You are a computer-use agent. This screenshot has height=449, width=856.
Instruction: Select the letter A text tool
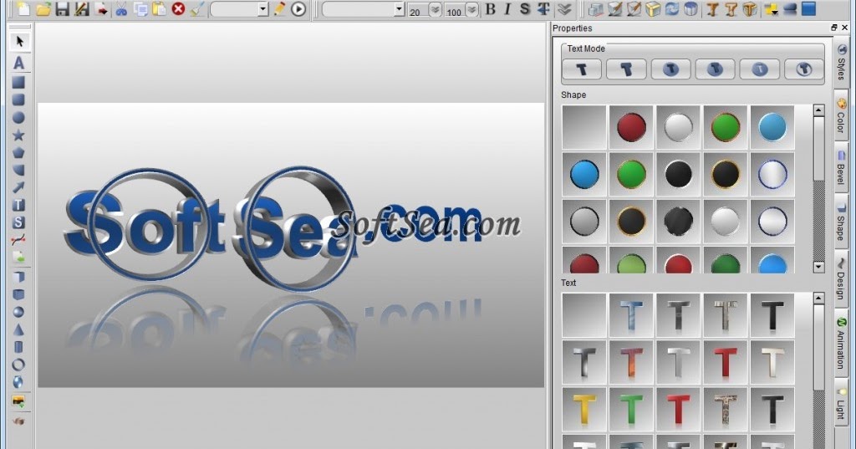pyautogui.click(x=18, y=63)
